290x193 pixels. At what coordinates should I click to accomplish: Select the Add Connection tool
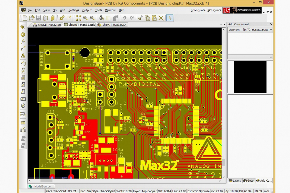point(23,41)
